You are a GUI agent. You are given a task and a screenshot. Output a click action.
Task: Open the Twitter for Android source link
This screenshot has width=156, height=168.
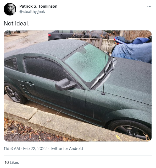(x=66, y=149)
